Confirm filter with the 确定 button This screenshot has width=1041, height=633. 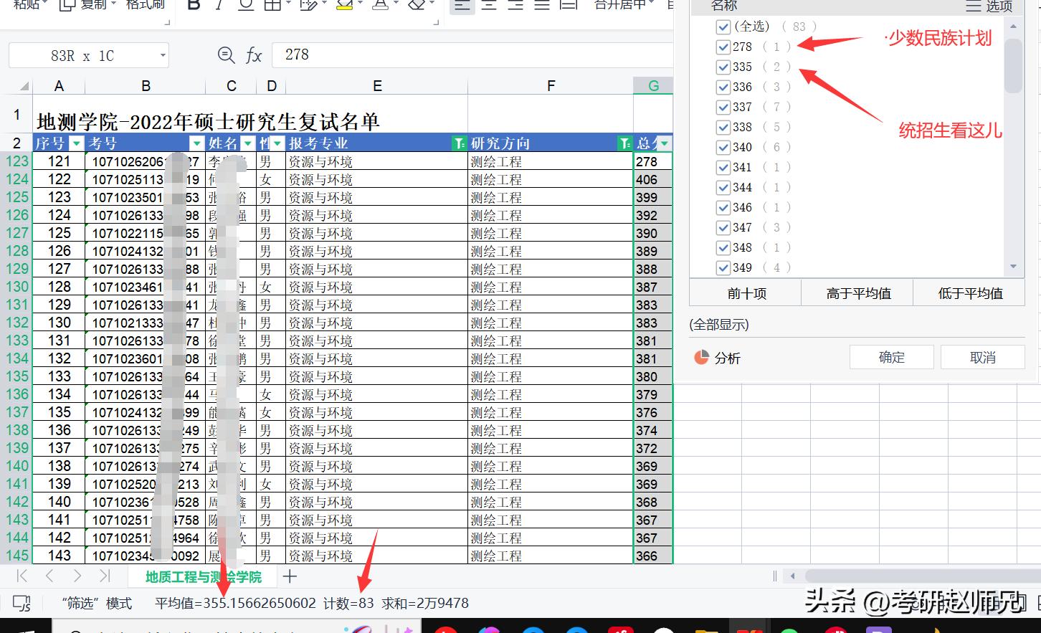point(891,356)
